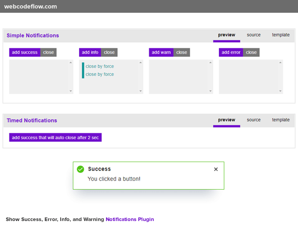Click close next to add warn

pyautogui.click(x=182, y=52)
